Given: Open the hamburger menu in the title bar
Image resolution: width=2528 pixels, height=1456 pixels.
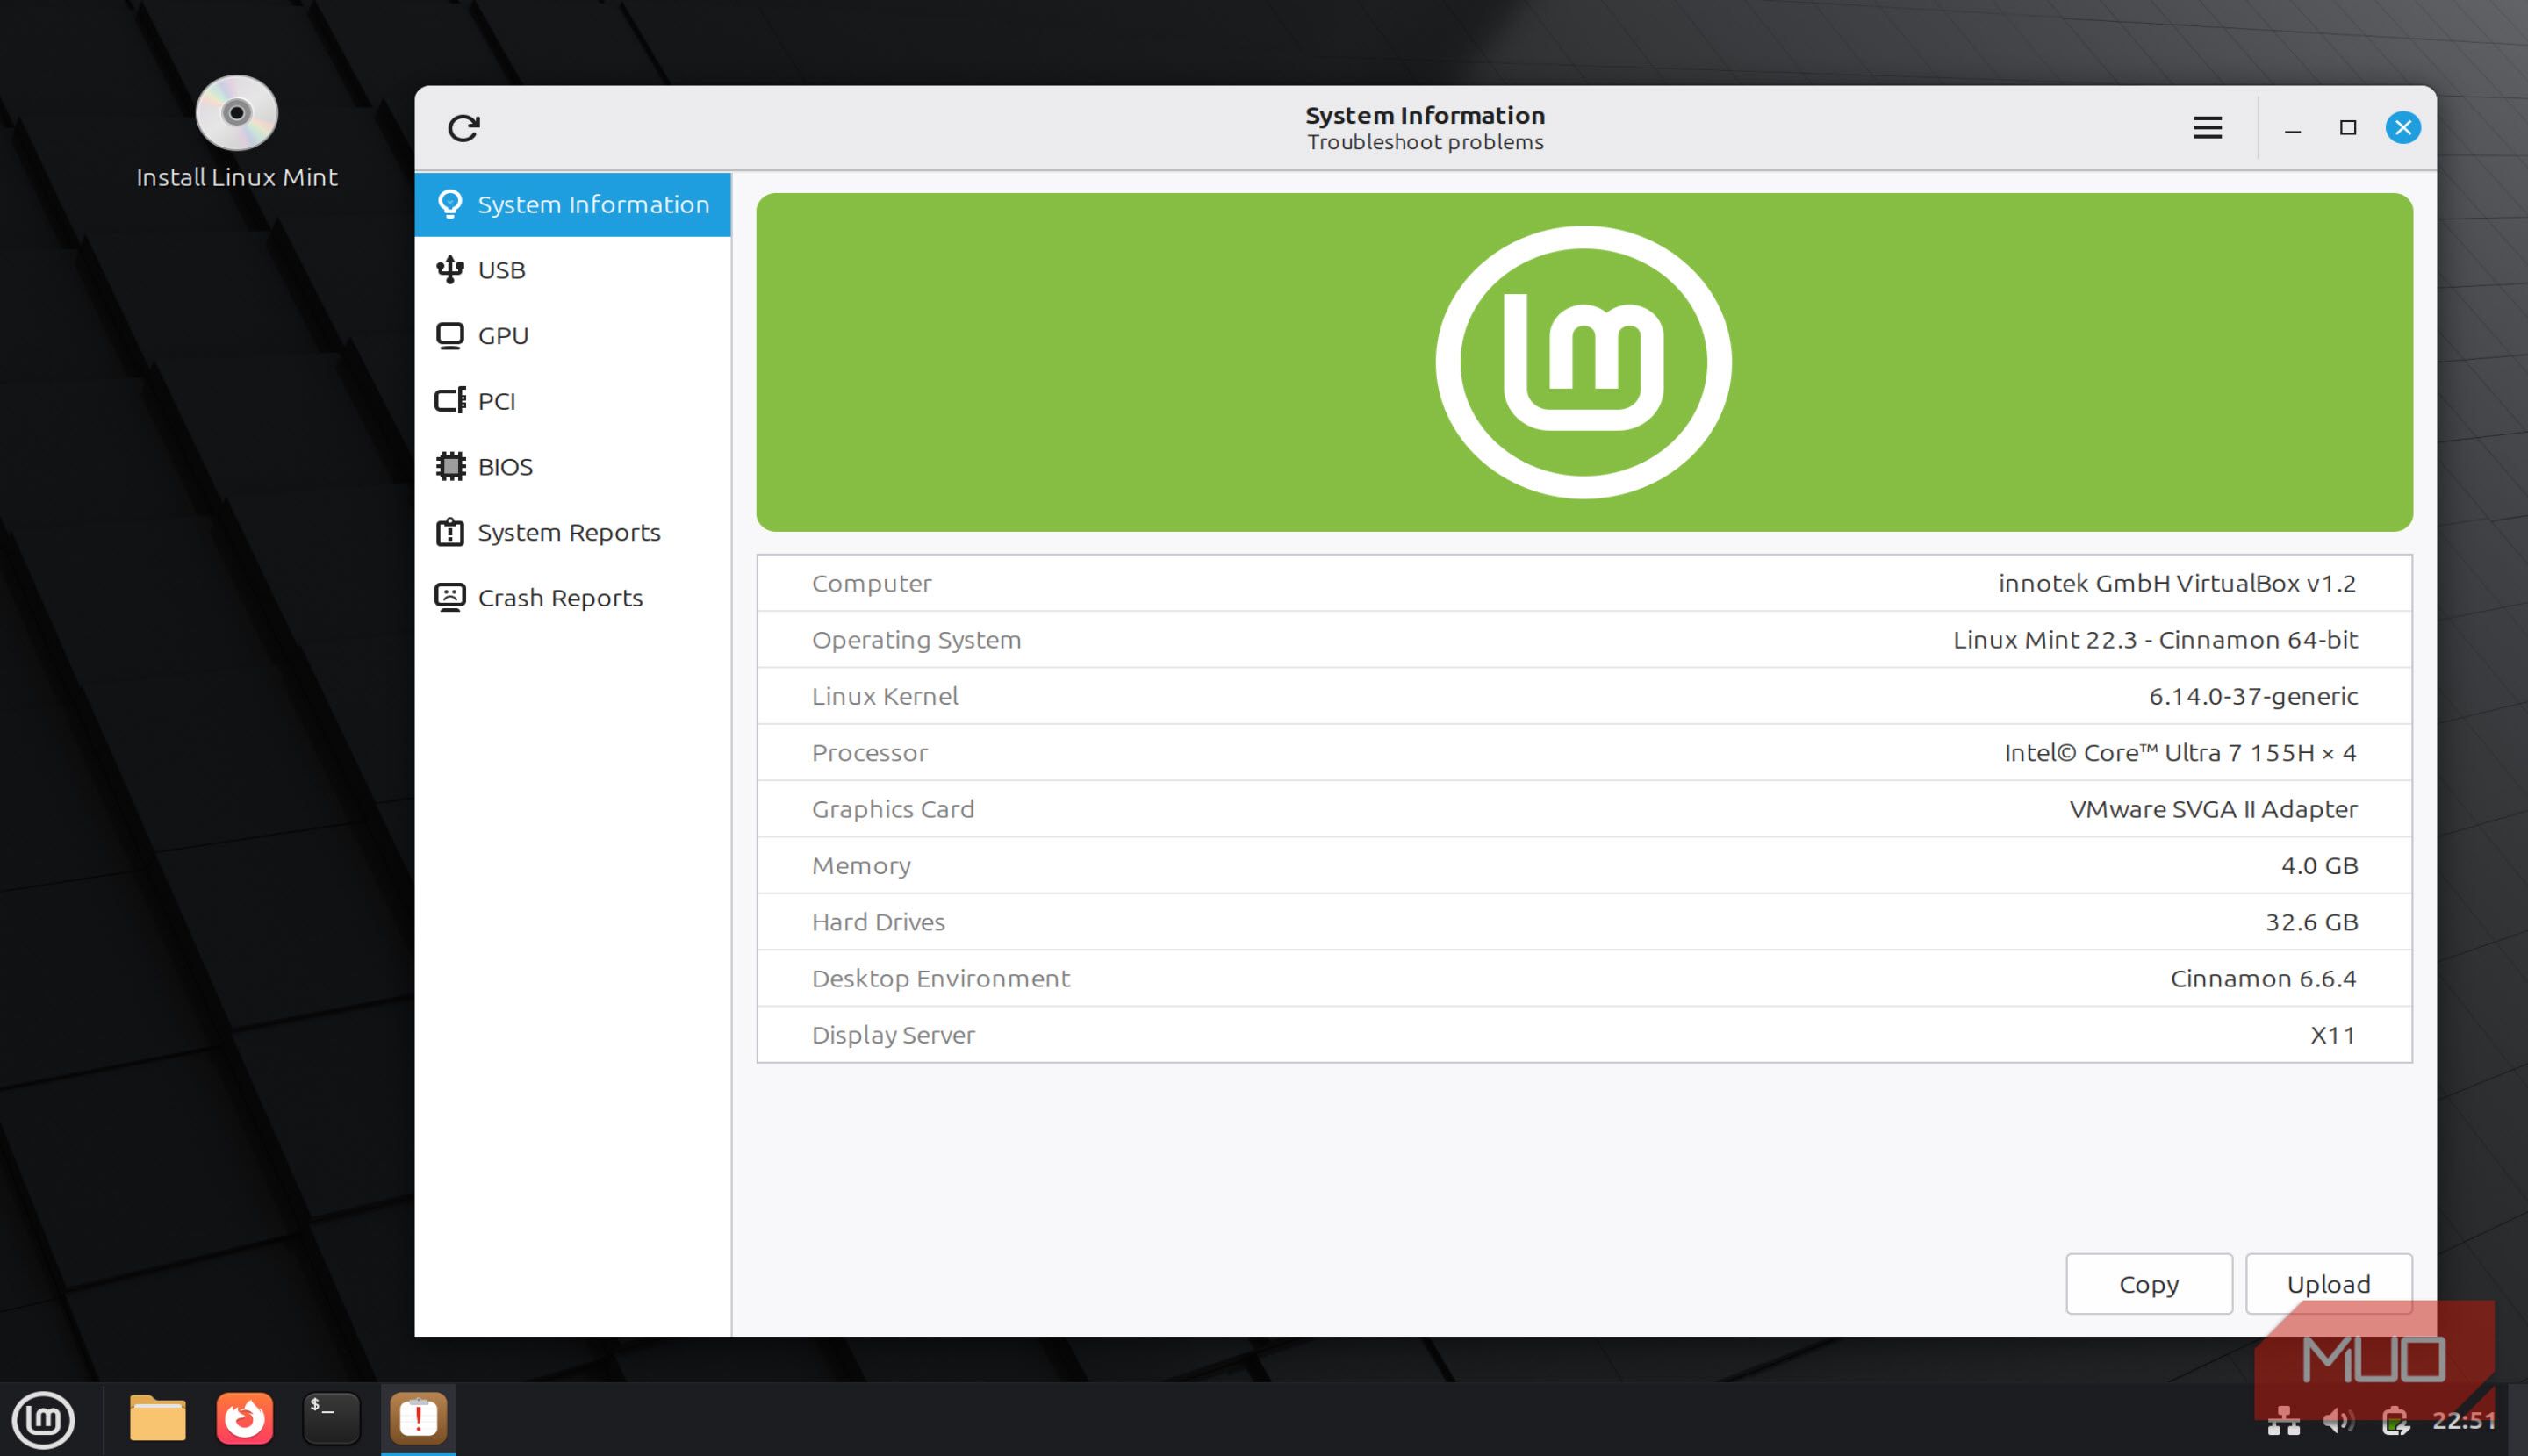Looking at the screenshot, I should tap(2207, 128).
